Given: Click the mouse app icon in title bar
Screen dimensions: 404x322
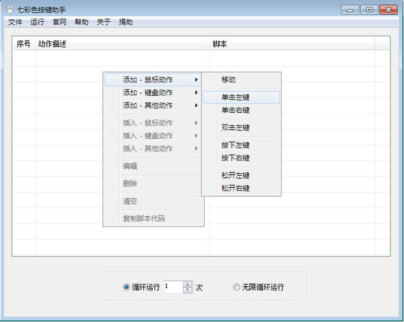Looking at the screenshot, I should click(10, 10).
